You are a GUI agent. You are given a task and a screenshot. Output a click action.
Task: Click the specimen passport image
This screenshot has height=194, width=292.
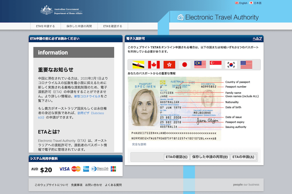pyautogui.click(x=175, y=109)
